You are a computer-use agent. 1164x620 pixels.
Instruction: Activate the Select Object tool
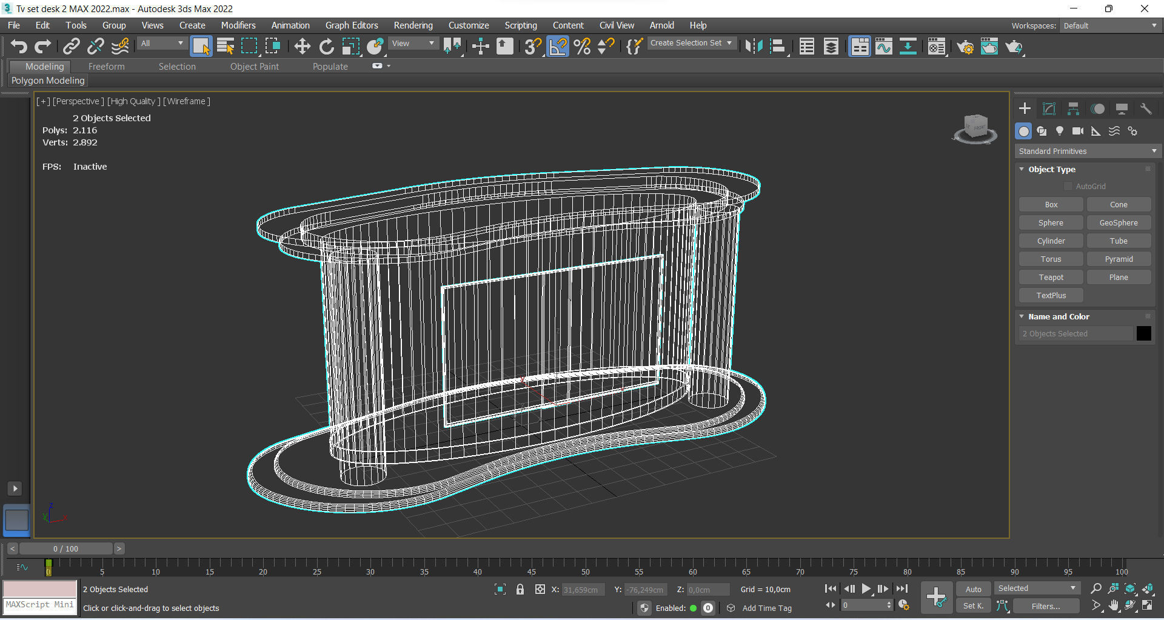[201, 47]
